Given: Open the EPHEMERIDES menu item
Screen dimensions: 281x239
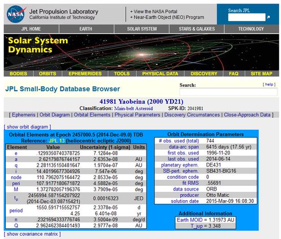Looking at the screenshot, I should click(x=85, y=74).
